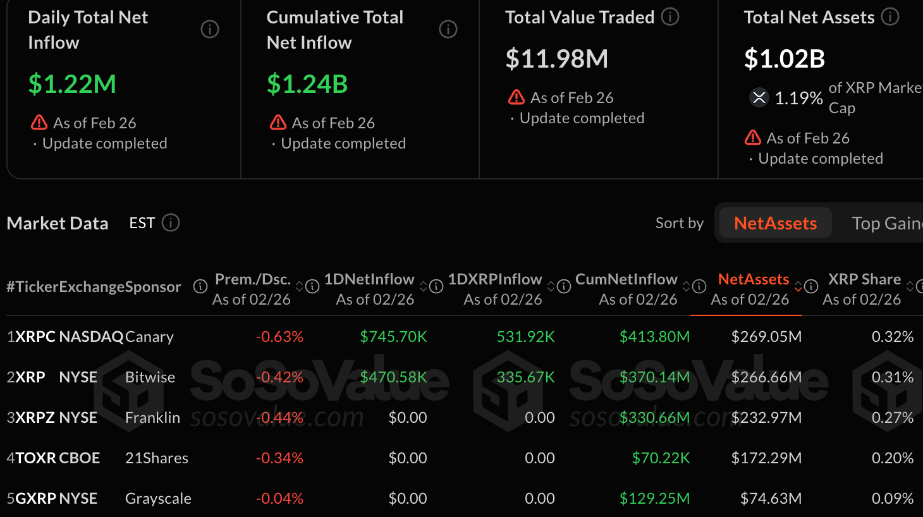Click the CumNetInflow column info icon
The width and height of the screenshot is (923, 517).
tap(699, 286)
